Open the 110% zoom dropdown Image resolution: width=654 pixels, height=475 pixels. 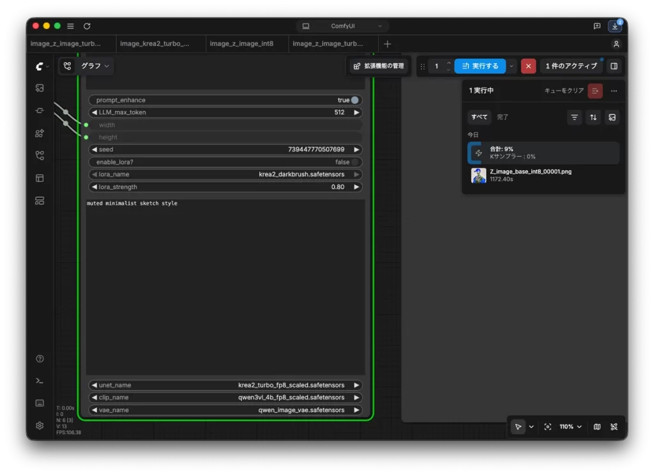[570, 426]
